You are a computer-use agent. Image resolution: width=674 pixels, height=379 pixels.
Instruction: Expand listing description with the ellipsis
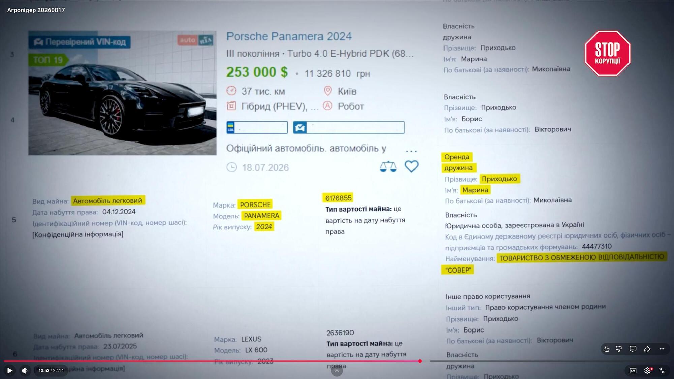(411, 151)
